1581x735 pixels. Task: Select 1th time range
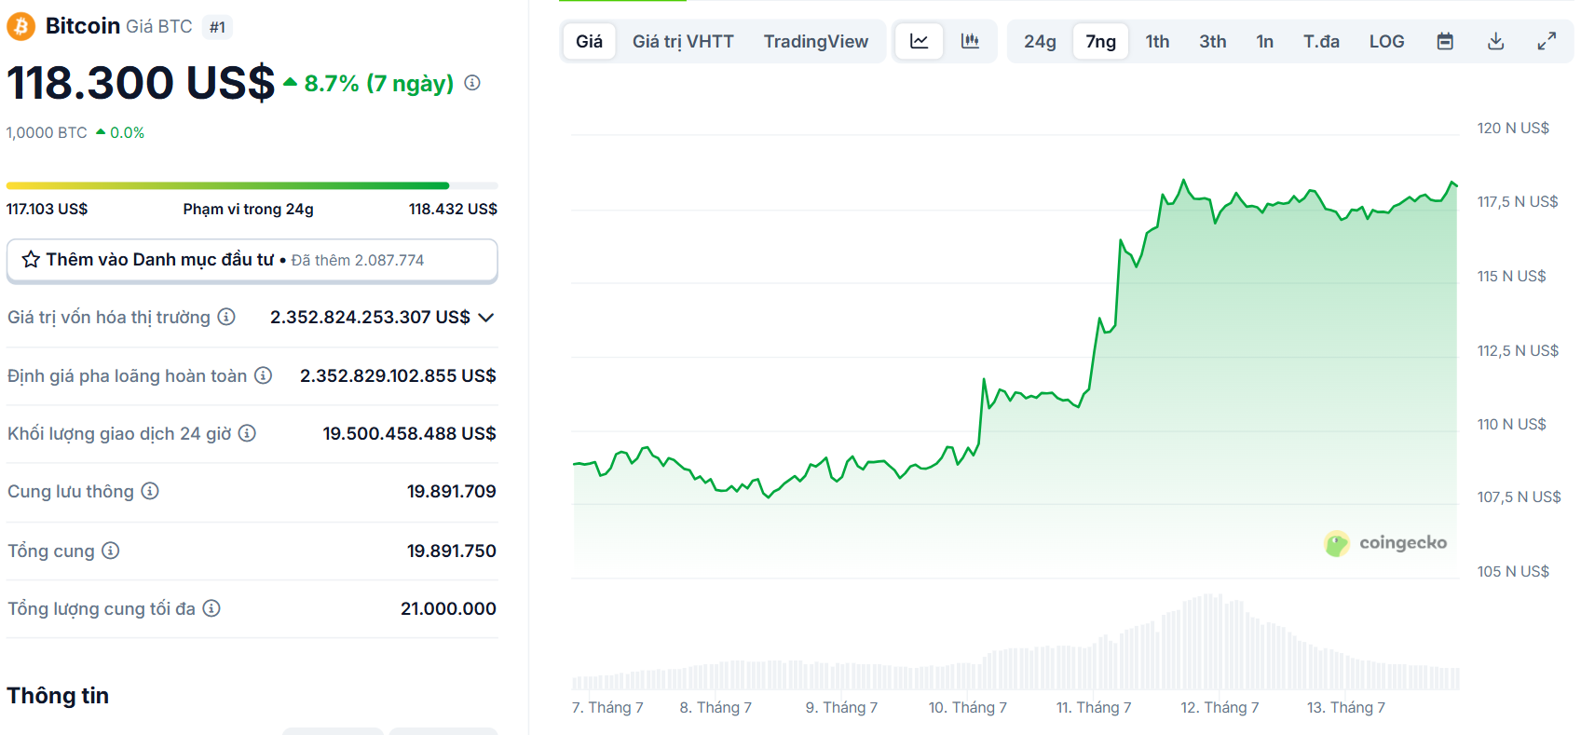coord(1157,41)
